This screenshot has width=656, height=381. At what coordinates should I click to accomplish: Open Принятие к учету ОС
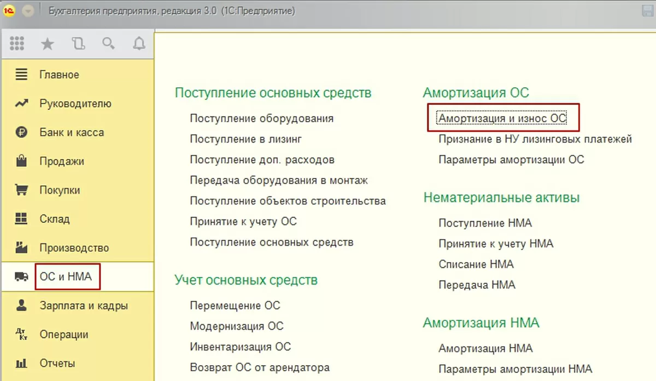point(243,222)
